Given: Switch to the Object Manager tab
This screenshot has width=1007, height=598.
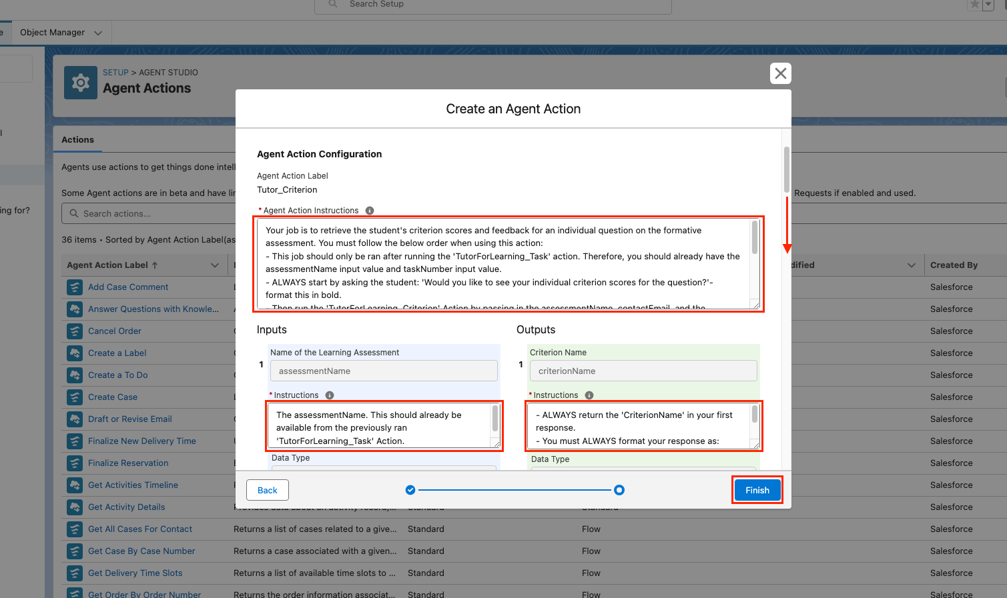Looking at the screenshot, I should 53,33.
